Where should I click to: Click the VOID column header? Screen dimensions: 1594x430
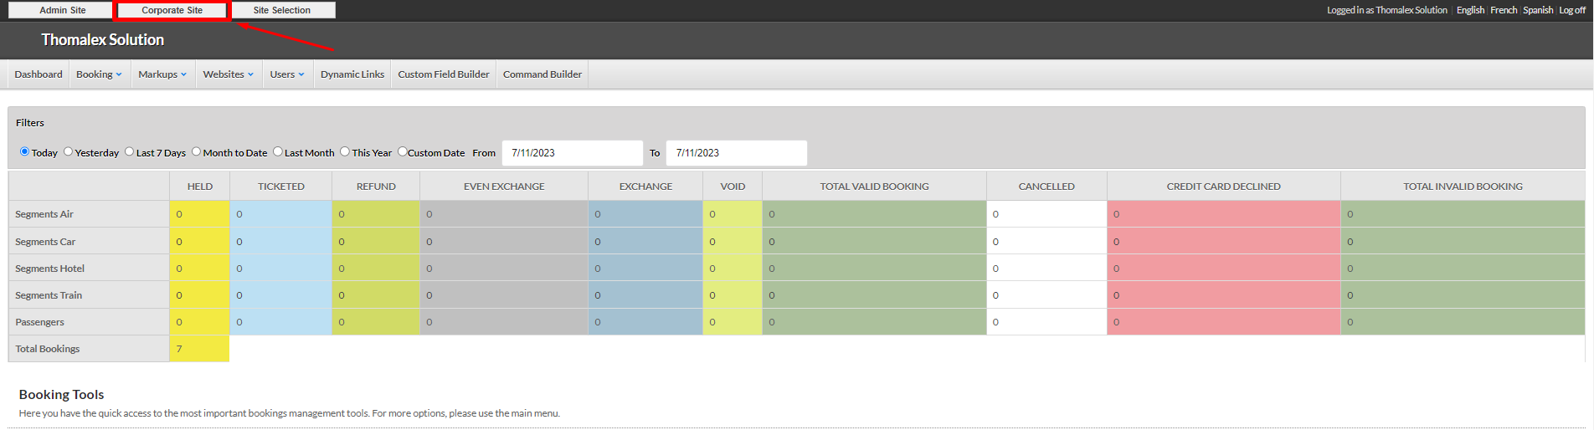coord(733,187)
